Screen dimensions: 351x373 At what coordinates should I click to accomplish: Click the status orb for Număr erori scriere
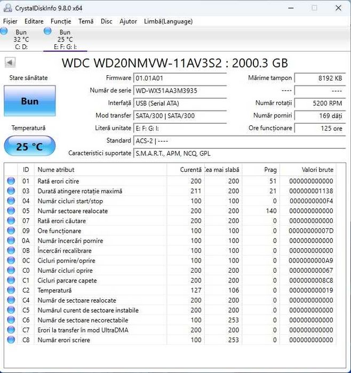[11, 340]
